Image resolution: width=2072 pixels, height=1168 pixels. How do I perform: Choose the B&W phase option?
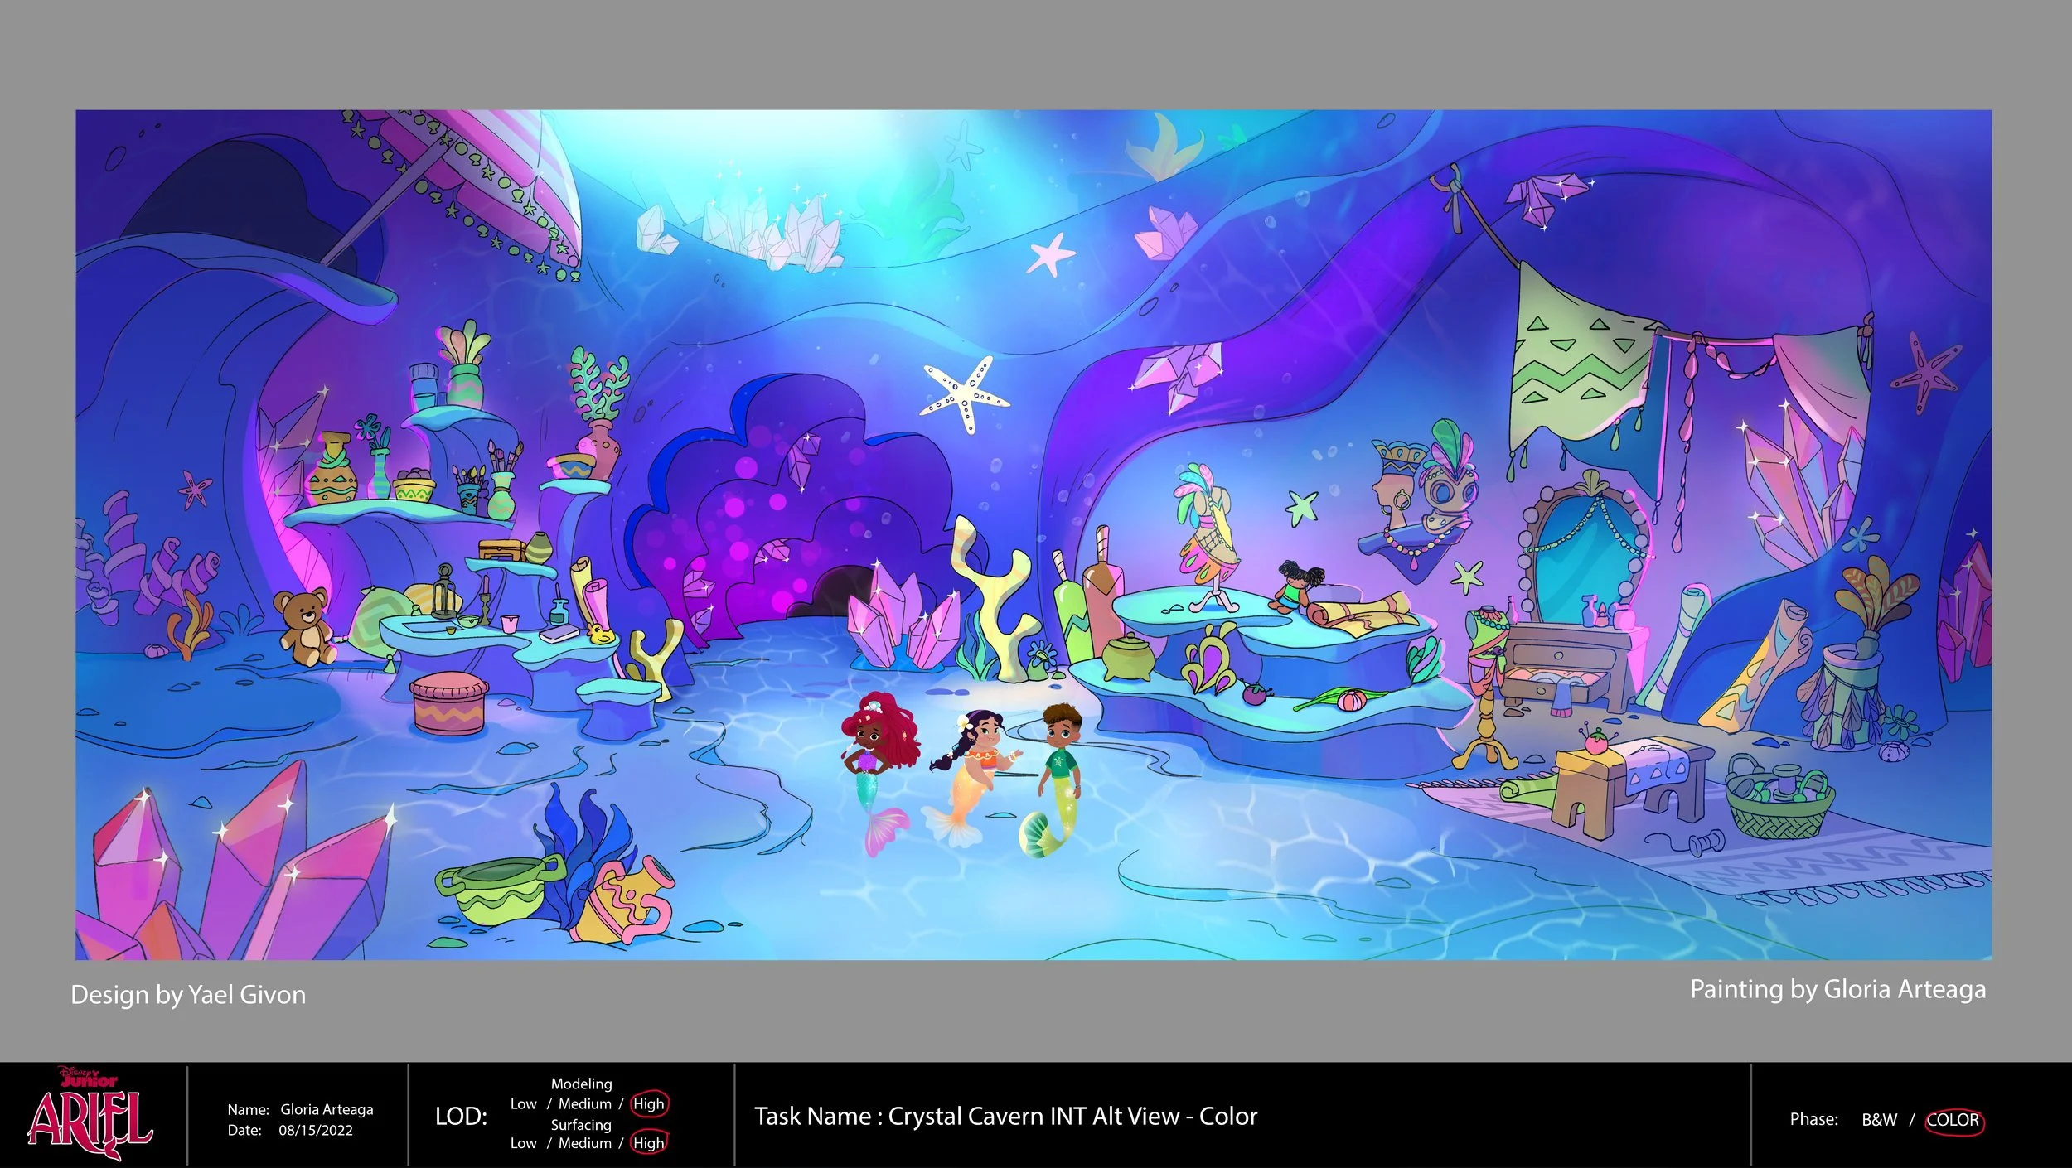[1879, 1120]
